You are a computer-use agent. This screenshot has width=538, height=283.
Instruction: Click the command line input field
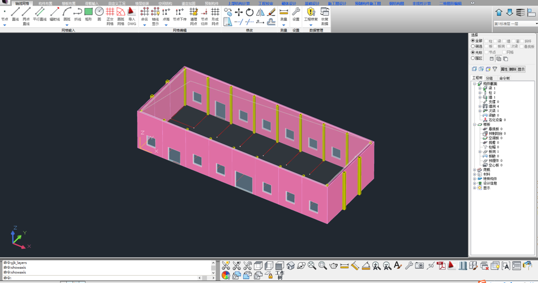(102, 278)
